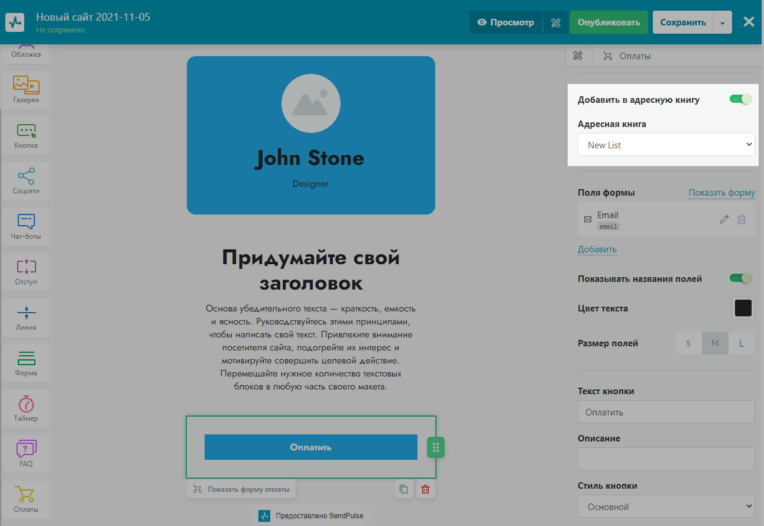Toggle Добавить в адресную книгу switch
The image size is (764, 526).
741,99
